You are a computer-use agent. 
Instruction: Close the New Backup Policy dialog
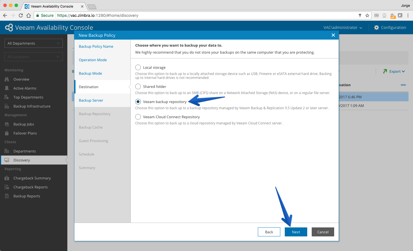(x=333, y=35)
